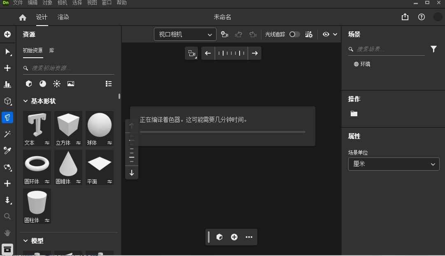Filter assets by materials
Viewport: 445px width, 256px height.
click(x=42, y=84)
